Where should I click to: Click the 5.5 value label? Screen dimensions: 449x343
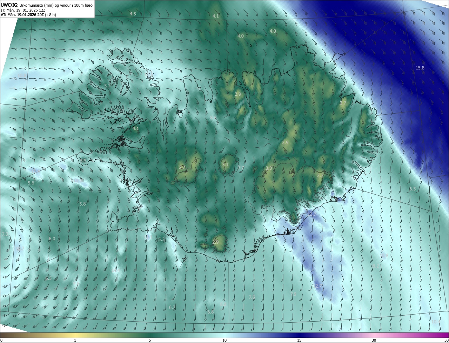83,161
